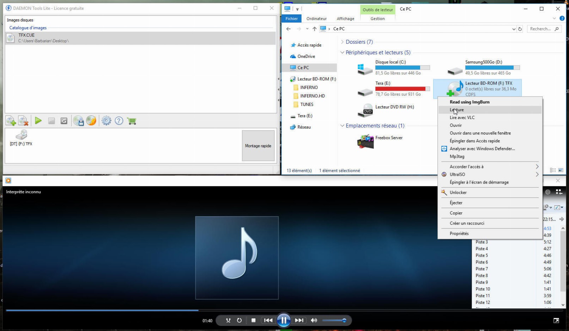Click the Create Disc Image icon

[x=78, y=121]
